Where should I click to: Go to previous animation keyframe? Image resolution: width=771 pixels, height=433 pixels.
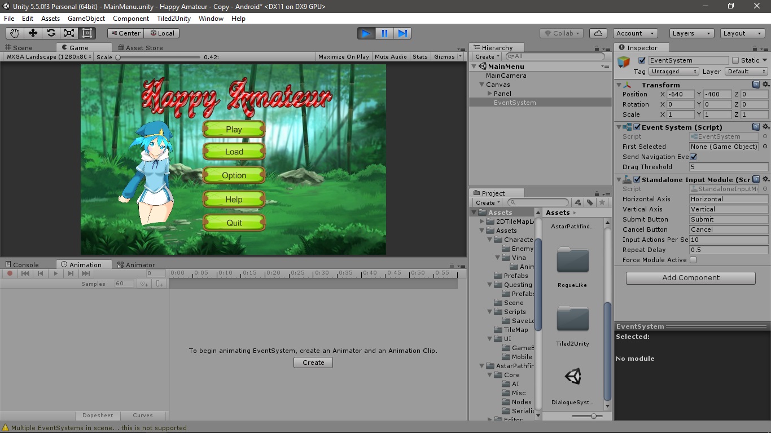tap(40, 273)
